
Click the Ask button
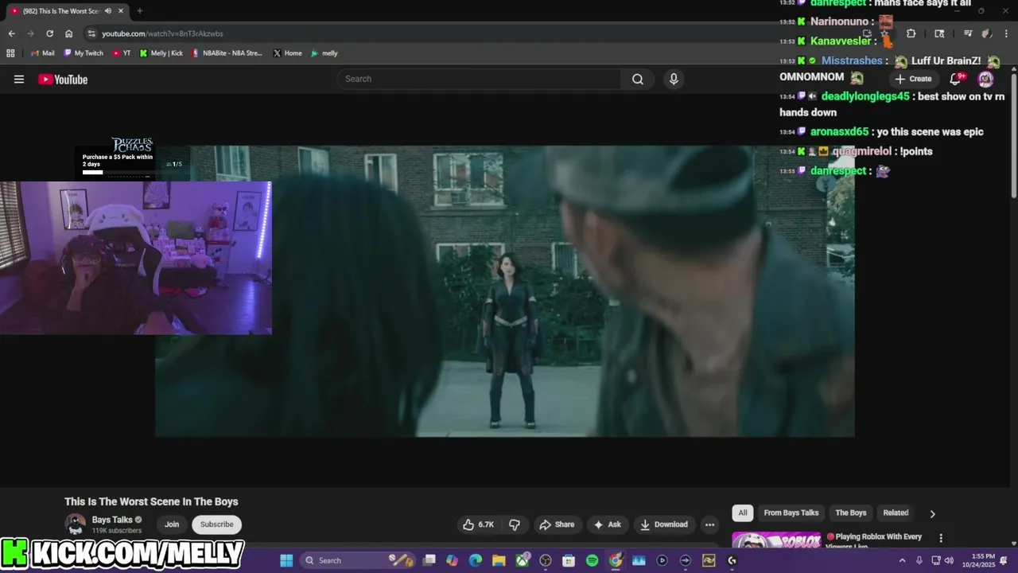(607, 524)
